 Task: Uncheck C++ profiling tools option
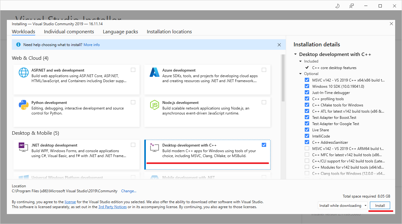(x=307, y=99)
